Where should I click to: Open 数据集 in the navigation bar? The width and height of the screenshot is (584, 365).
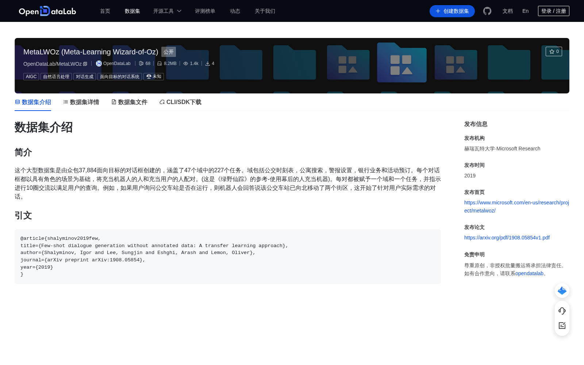(132, 11)
